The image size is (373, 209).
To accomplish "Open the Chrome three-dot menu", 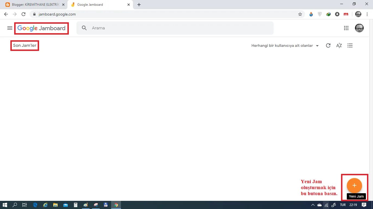I will click(x=367, y=14).
